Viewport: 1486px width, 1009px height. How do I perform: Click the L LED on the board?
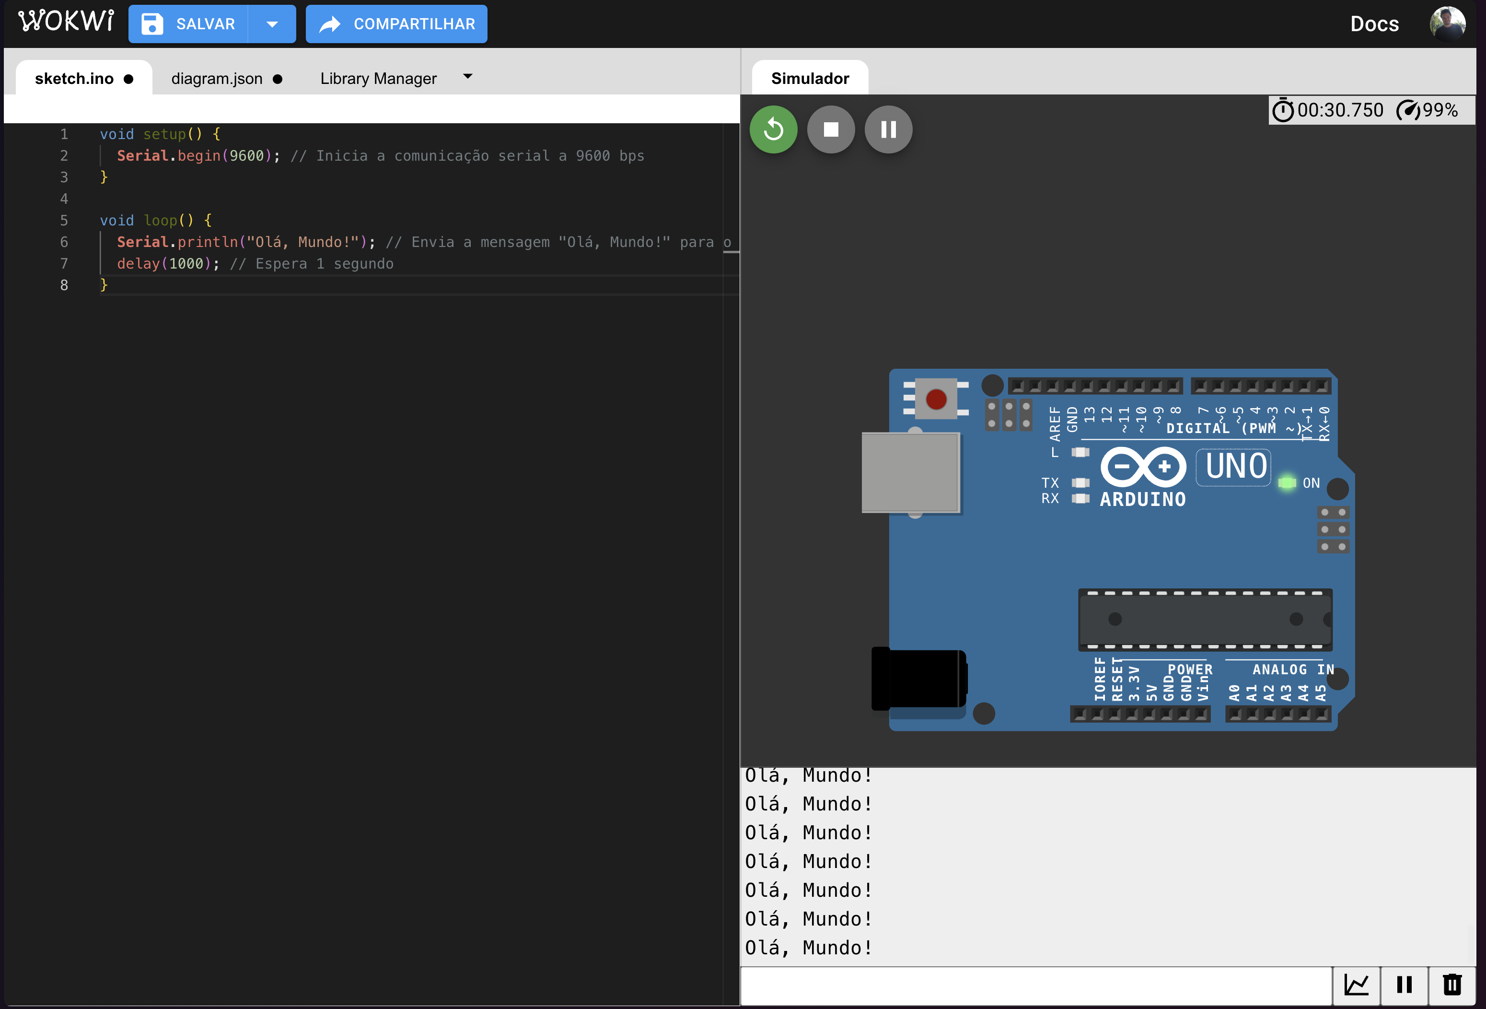[1080, 452]
